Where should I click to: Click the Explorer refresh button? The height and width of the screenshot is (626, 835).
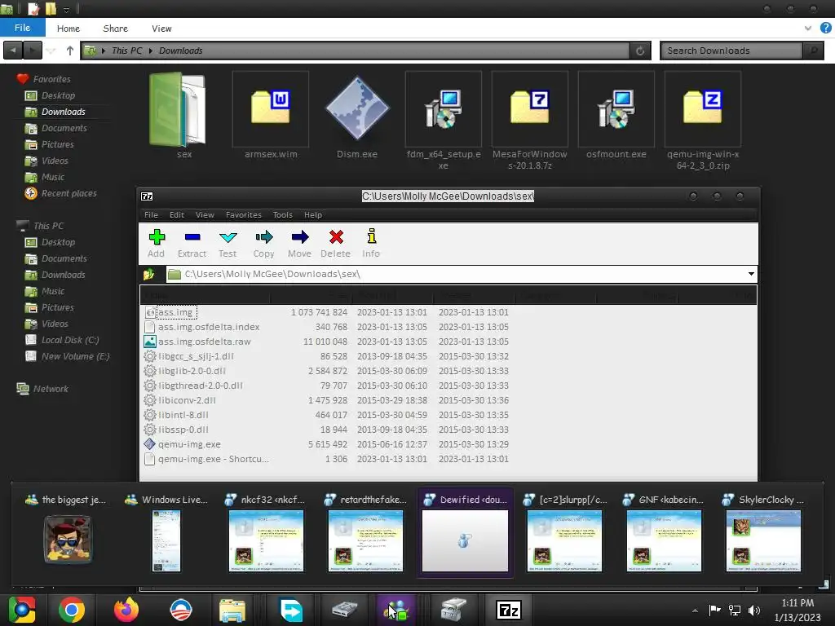(x=640, y=51)
